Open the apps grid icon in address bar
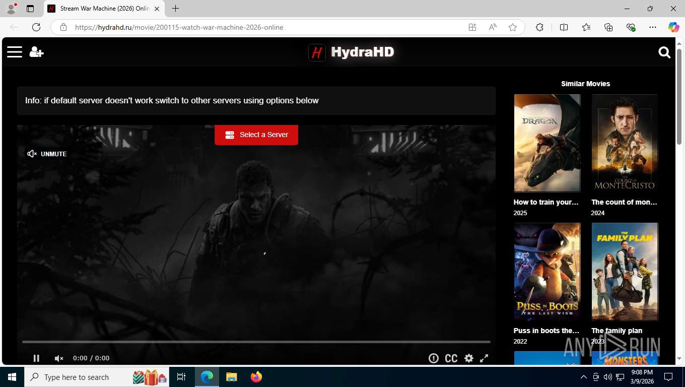The image size is (685, 387). pyautogui.click(x=472, y=27)
